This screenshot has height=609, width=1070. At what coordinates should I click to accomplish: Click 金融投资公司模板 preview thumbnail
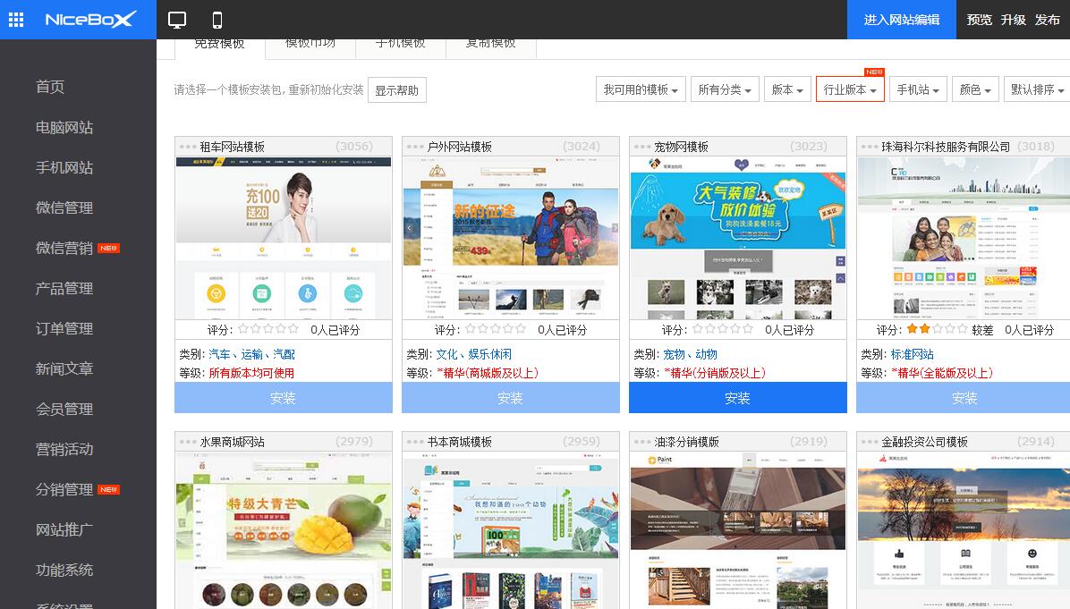(964, 530)
